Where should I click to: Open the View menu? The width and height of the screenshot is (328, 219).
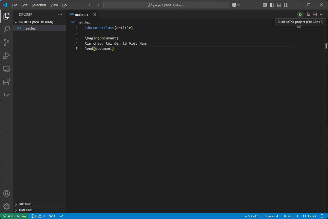tap(54, 5)
